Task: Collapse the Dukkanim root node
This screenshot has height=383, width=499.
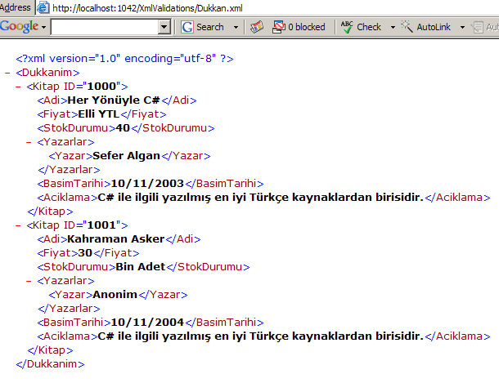Action: tap(7, 73)
